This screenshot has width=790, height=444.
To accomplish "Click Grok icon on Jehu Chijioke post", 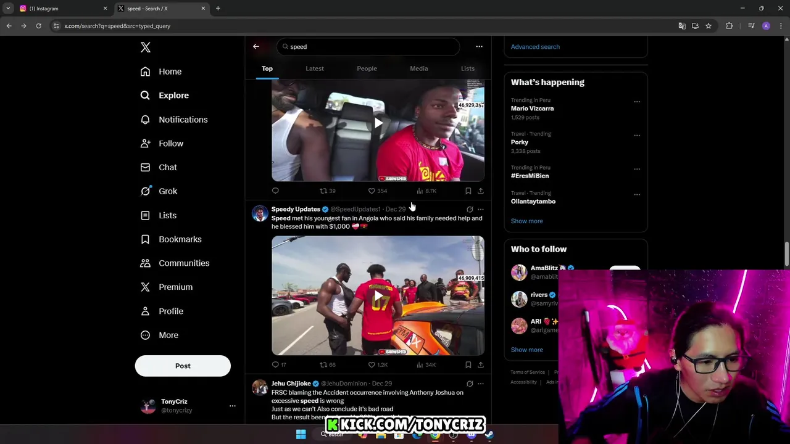I will click(x=470, y=384).
